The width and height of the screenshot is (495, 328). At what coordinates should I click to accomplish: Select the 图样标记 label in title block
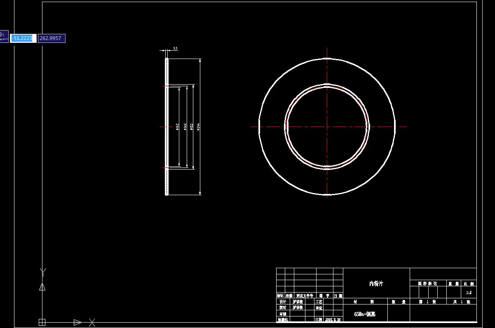coord(427,284)
